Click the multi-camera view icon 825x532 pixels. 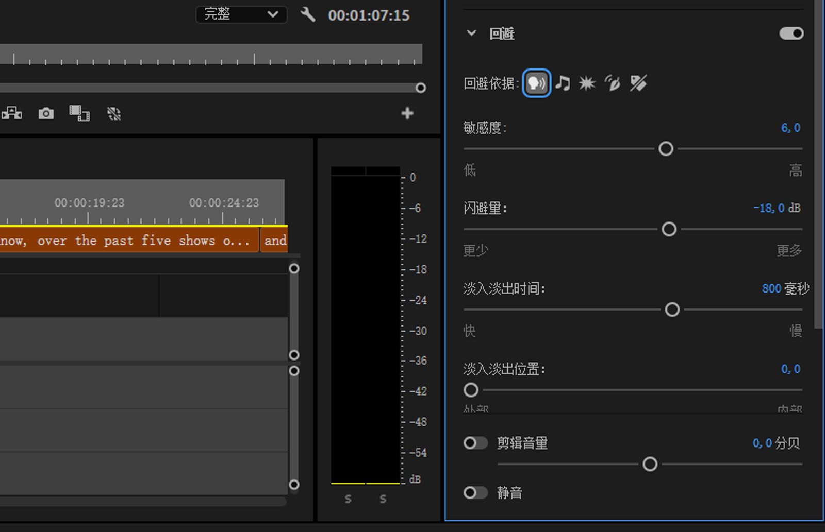click(12, 113)
